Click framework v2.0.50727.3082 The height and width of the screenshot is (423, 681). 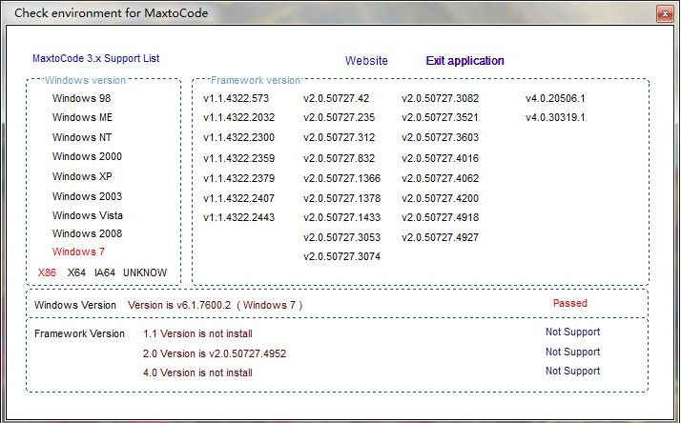441,98
